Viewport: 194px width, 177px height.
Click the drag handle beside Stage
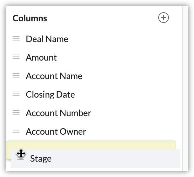pyautogui.click(x=21, y=158)
